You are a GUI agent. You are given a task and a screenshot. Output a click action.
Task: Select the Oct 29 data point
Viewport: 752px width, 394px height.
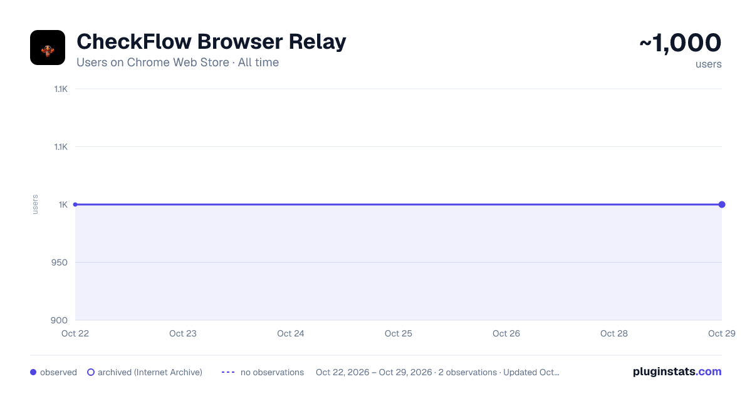point(722,205)
